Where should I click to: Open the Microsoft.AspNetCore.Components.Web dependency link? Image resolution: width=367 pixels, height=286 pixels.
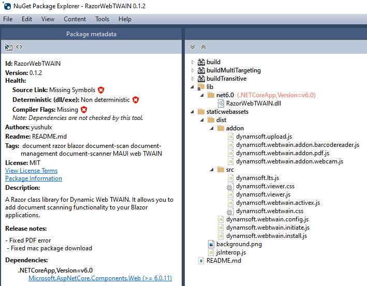coord(100,278)
